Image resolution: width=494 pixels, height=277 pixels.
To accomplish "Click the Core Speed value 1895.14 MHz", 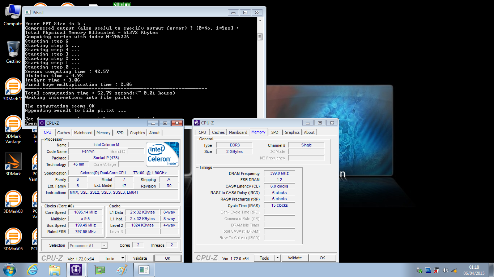I will point(85,212).
